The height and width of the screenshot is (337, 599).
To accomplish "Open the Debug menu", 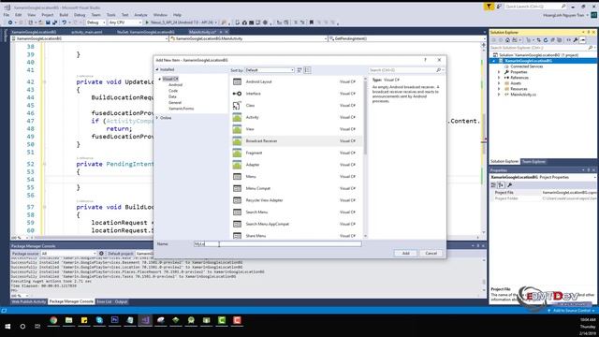I will tap(80, 15).
